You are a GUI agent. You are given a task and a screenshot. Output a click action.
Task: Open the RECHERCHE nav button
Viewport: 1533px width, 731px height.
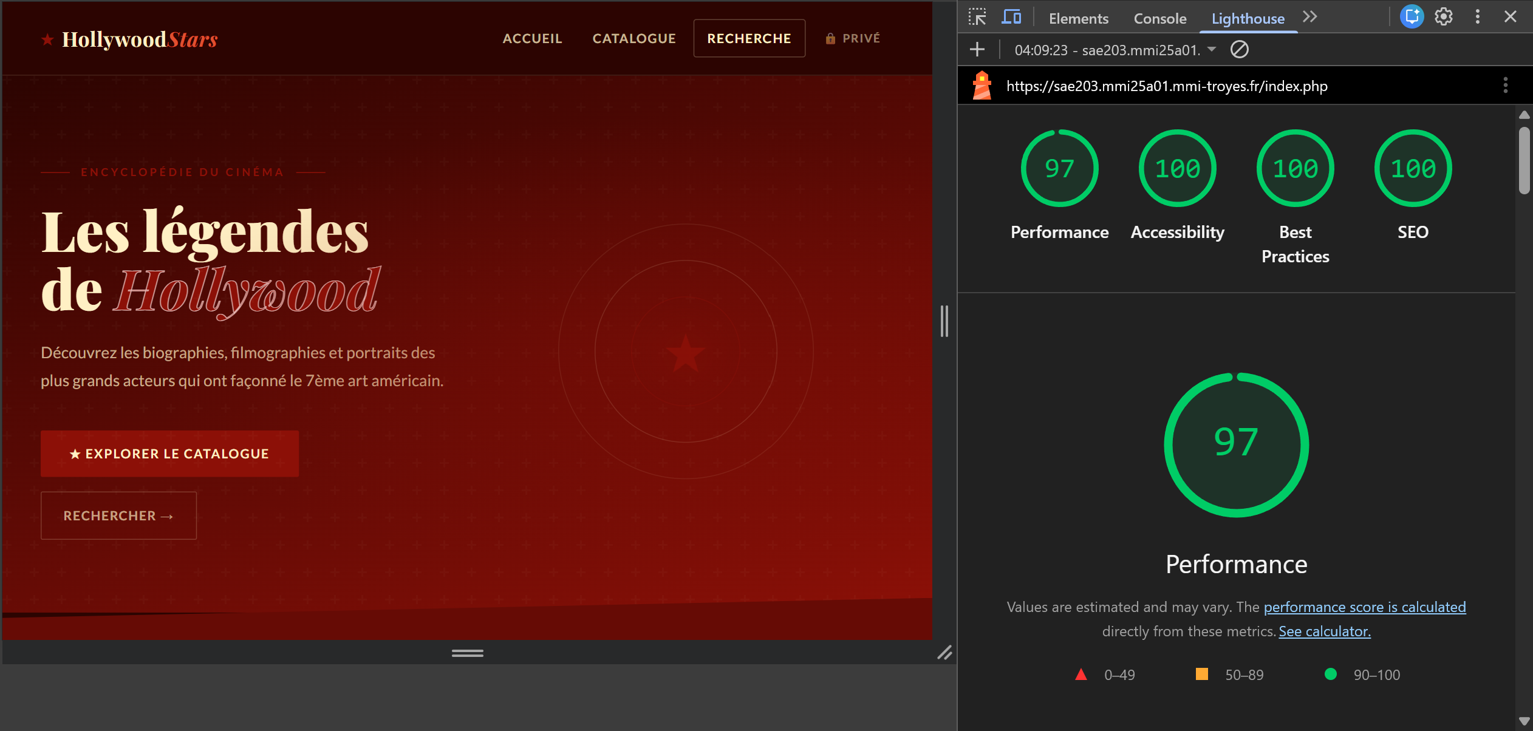(x=749, y=38)
